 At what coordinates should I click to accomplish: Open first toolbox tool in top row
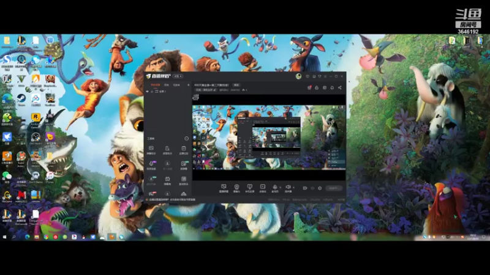[151, 150]
